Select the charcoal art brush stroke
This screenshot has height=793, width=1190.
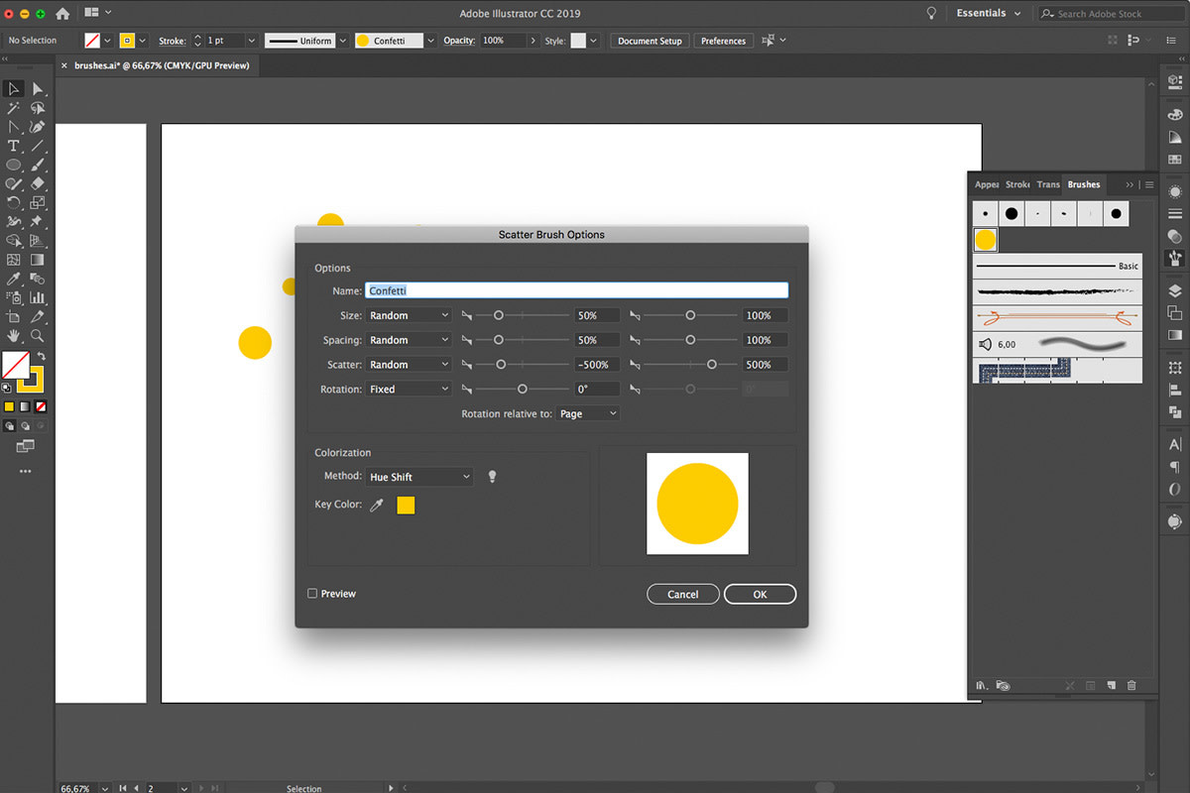tap(1057, 291)
